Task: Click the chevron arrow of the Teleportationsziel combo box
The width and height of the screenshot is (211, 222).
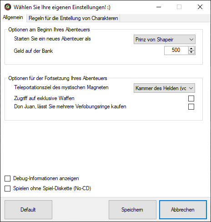Action: pyautogui.click(x=191, y=88)
